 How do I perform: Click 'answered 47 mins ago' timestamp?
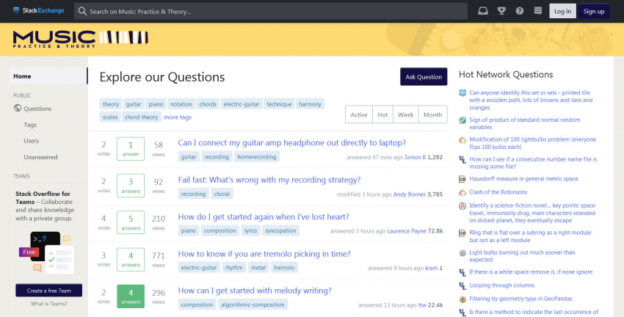[x=375, y=158]
